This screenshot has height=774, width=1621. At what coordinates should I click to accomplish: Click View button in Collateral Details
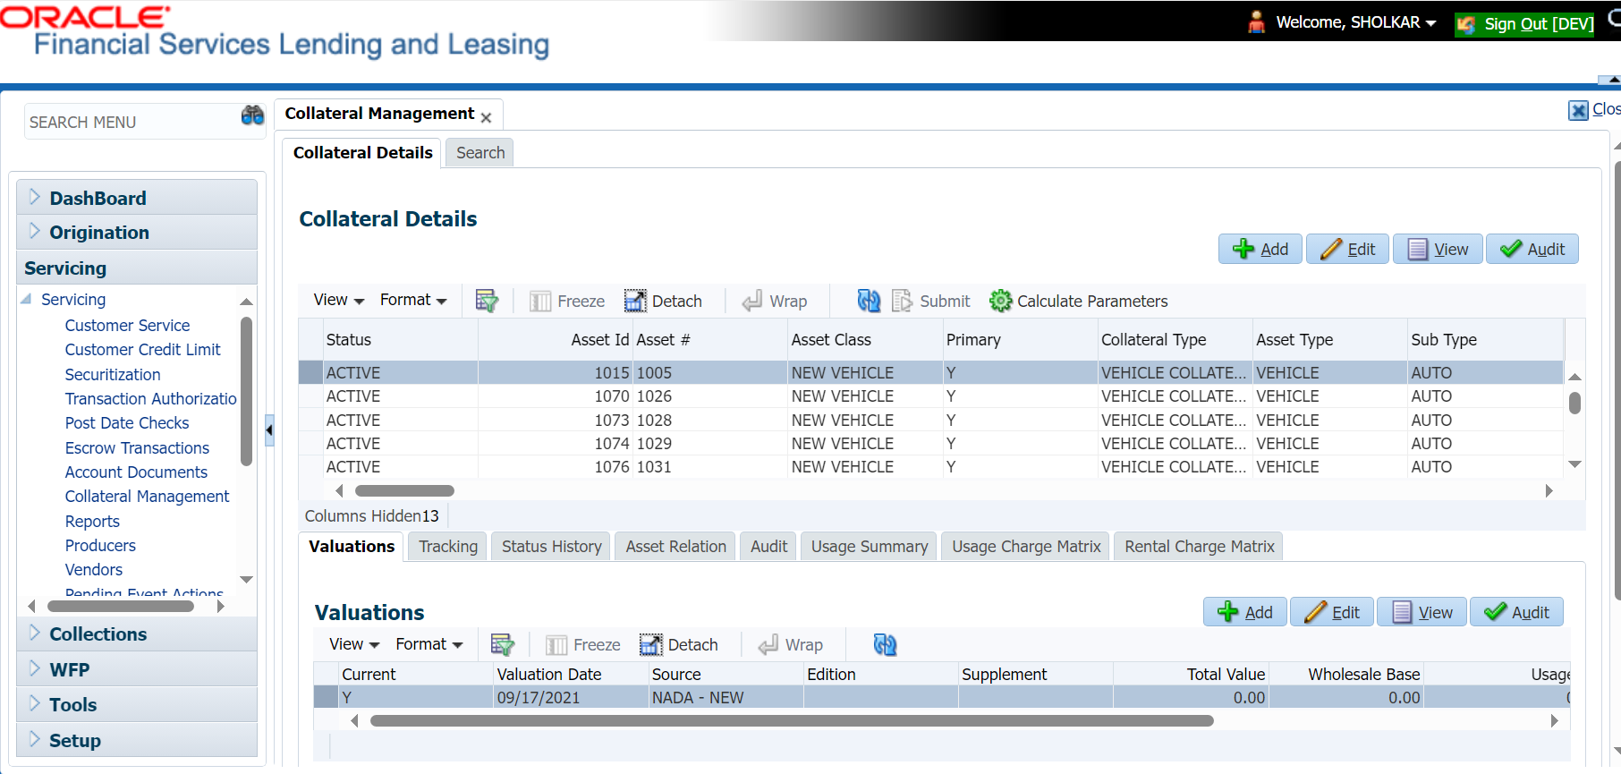point(1438,249)
